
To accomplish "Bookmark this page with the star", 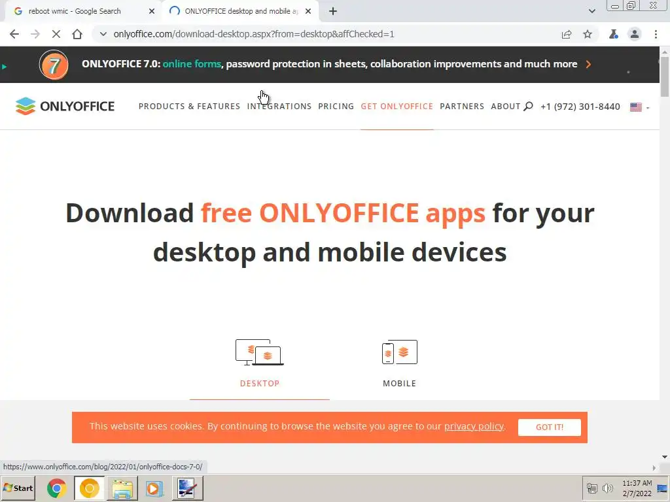I will 588,34.
